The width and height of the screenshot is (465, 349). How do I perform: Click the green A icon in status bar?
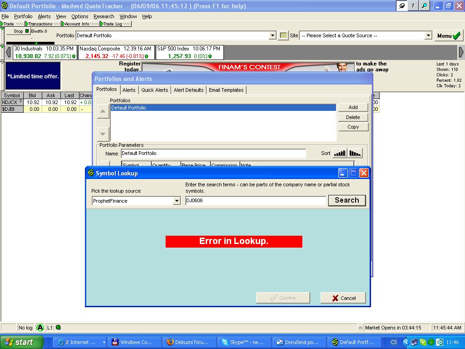coord(40,328)
